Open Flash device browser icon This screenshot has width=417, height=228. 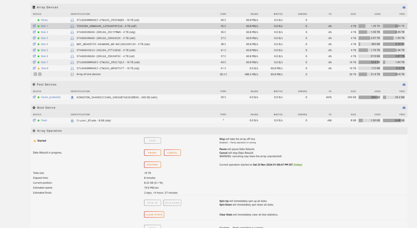tap(34, 120)
